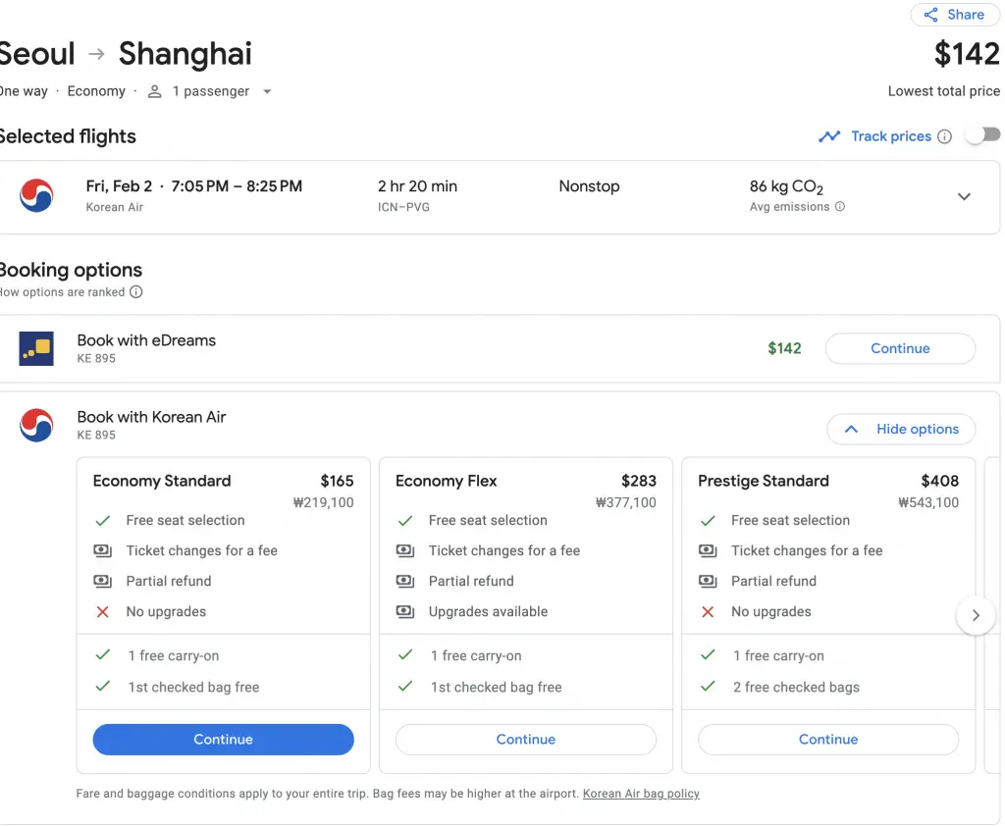Open the Korean Air bag policy link

click(x=641, y=794)
